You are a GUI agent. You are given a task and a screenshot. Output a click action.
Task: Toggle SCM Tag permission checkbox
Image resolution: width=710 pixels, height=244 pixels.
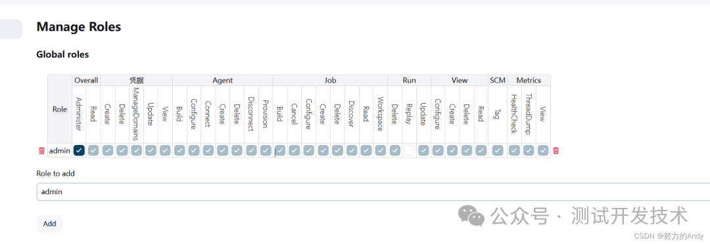(x=498, y=150)
